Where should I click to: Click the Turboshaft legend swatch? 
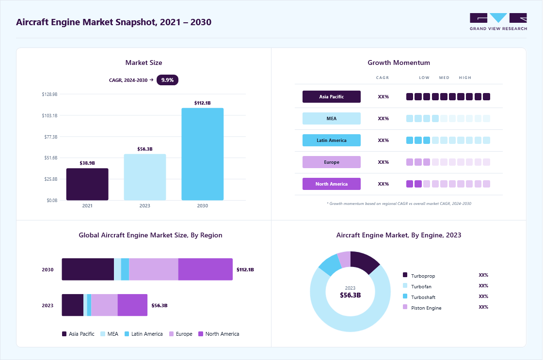pyautogui.click(x=405, y=297)
